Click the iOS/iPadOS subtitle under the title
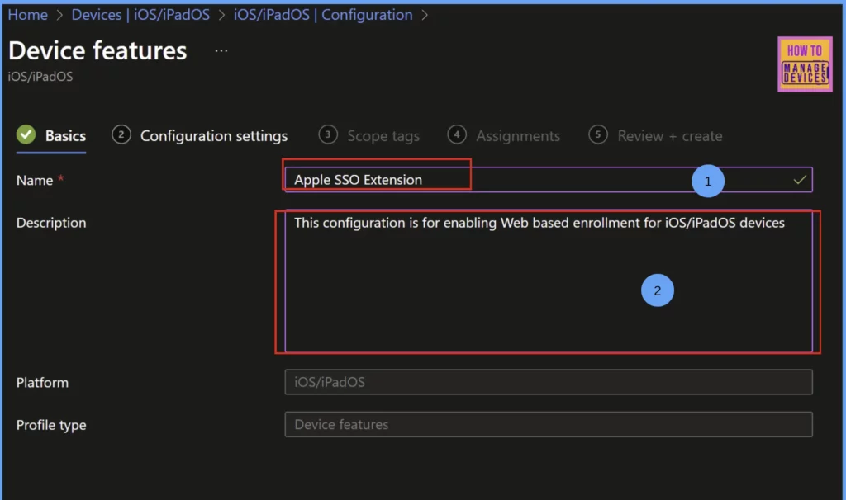Image resolution: width=846 pixels, height=500 pixels. click(x=40, y=77)
